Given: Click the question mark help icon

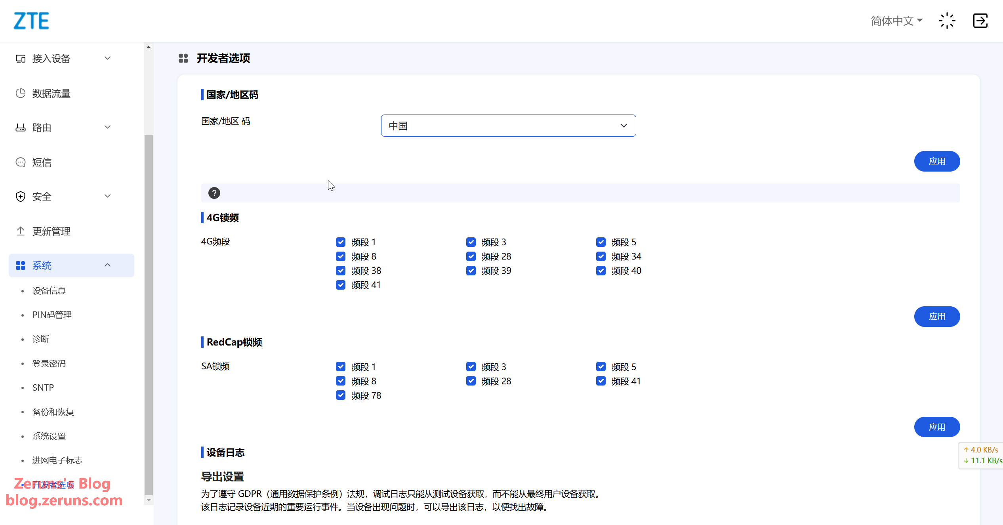Looking at the screenshot, I should 214,193.
